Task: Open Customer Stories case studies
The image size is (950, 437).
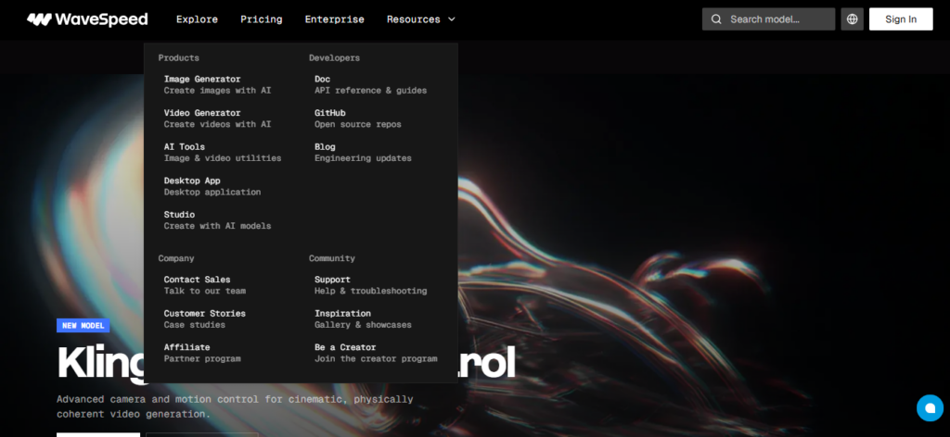Action: coord(205,319)
